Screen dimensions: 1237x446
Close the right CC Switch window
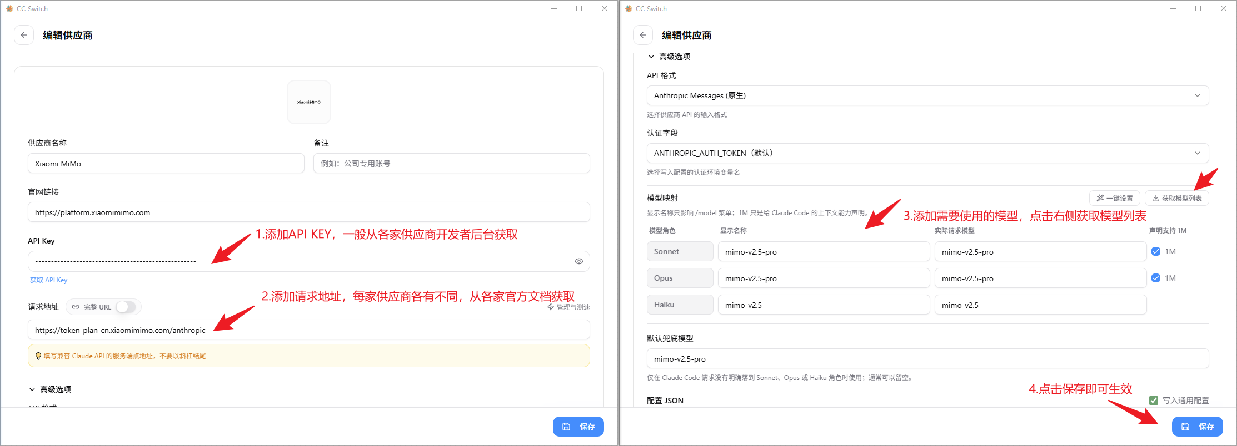pyautogui.click(x=1224, y=8)
